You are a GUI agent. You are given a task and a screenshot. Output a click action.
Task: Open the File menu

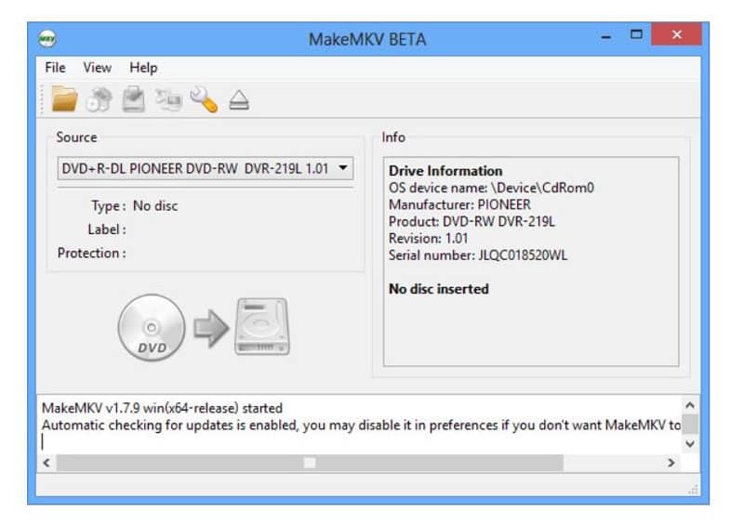55,67
